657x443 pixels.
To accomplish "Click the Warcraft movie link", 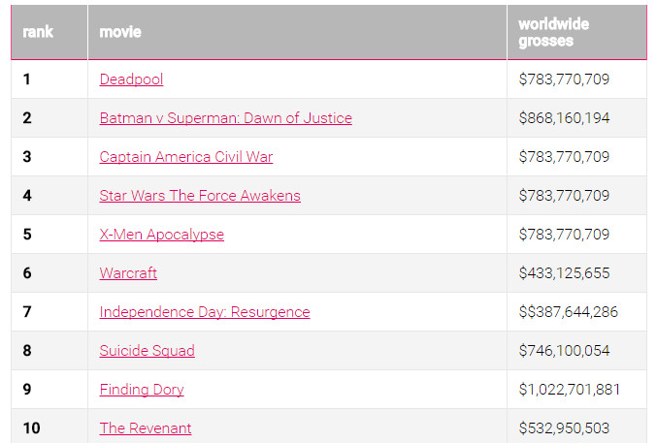I will point(128,273).
